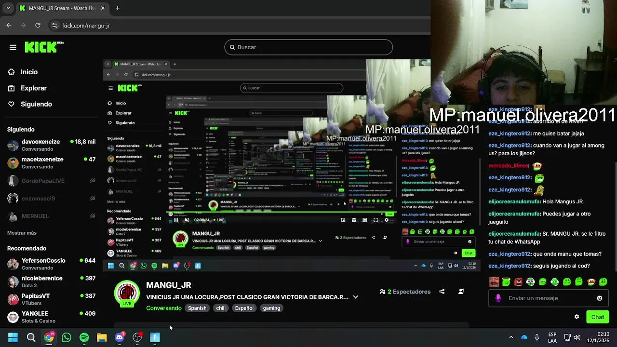Insert the red angry face emote

(x=518, y=282)
